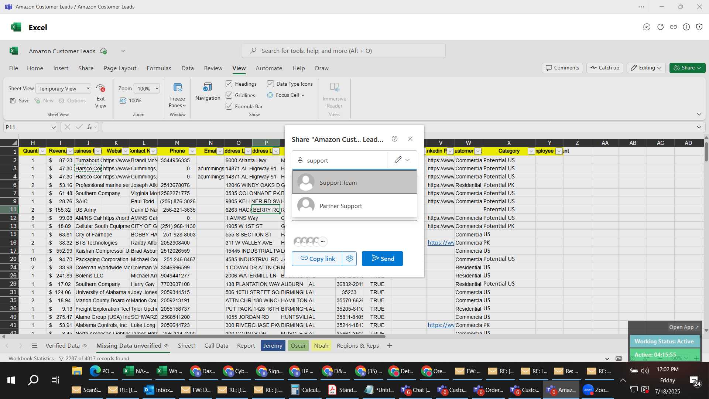Click the Teams more options ellipsis
The height and width of the screenshot is (399, 709).
(641, 7)
